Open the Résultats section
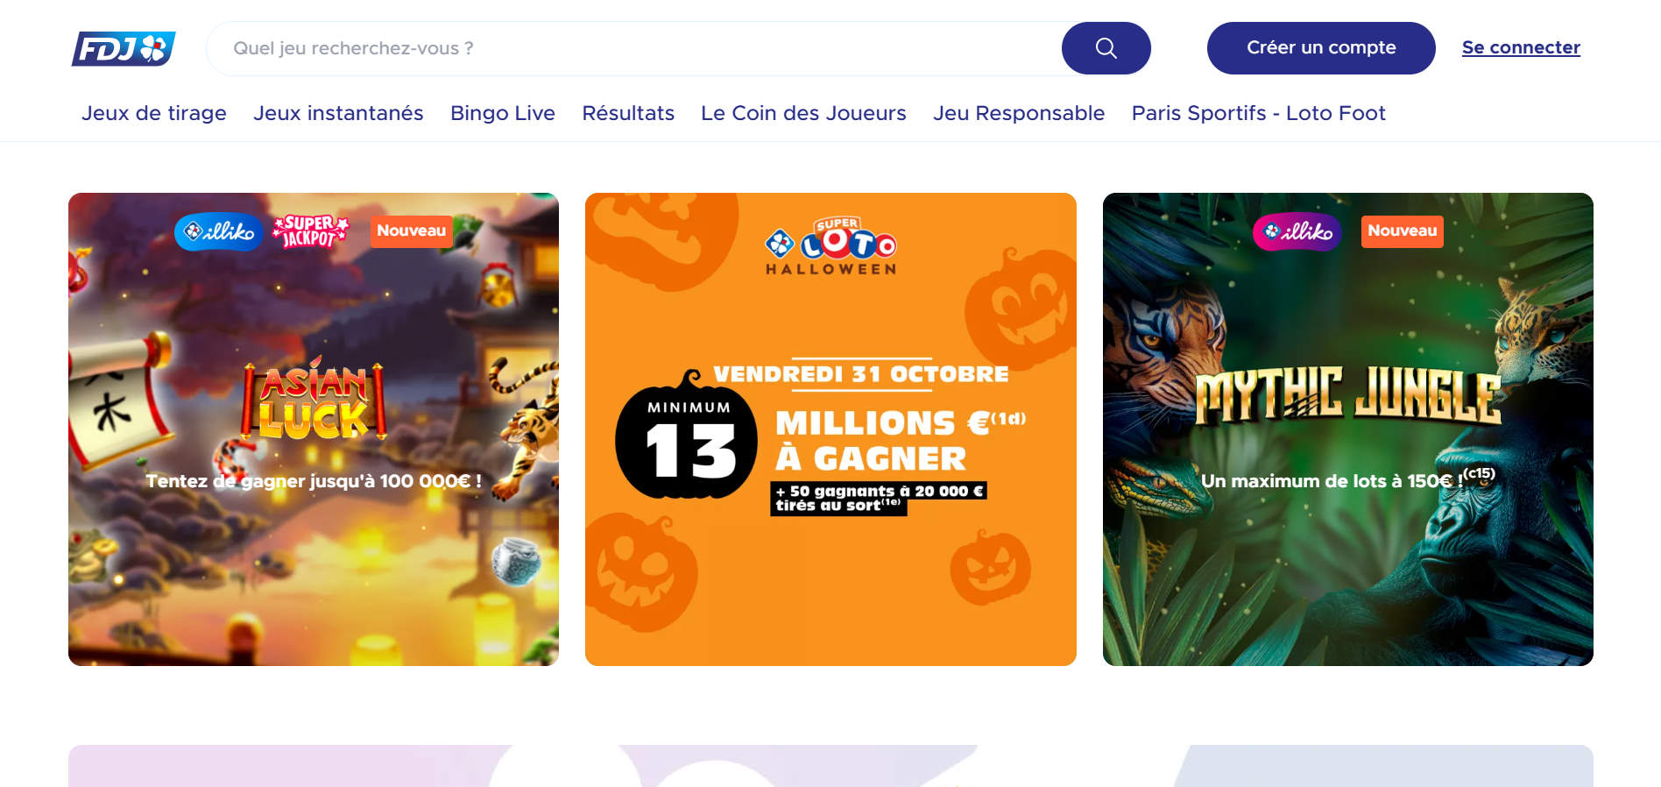The width and height of the screenshot is (1661, 787). (x=628, y=113)
